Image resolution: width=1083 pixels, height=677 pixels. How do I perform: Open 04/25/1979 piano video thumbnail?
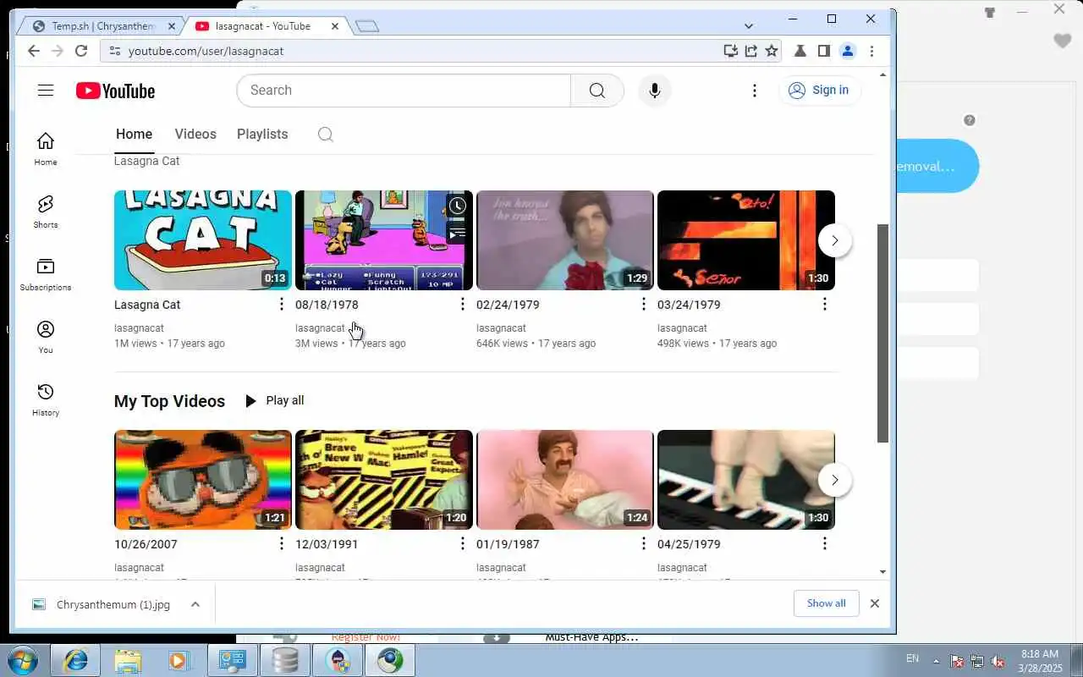click(746, 480)
